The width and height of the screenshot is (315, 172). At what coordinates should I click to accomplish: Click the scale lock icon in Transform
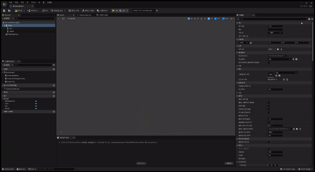(251, 42)
